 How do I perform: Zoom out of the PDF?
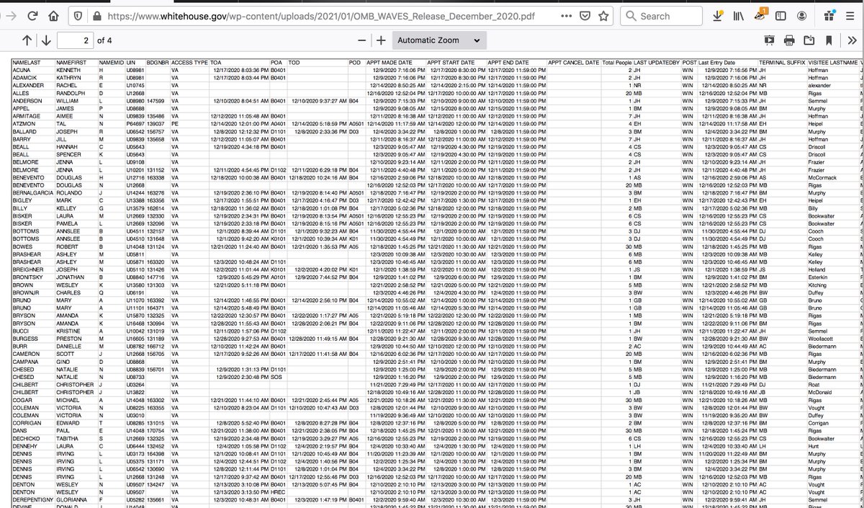point(361,40)
